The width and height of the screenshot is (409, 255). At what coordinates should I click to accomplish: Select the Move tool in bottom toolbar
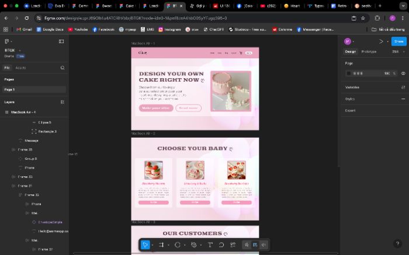coord(145,245)
